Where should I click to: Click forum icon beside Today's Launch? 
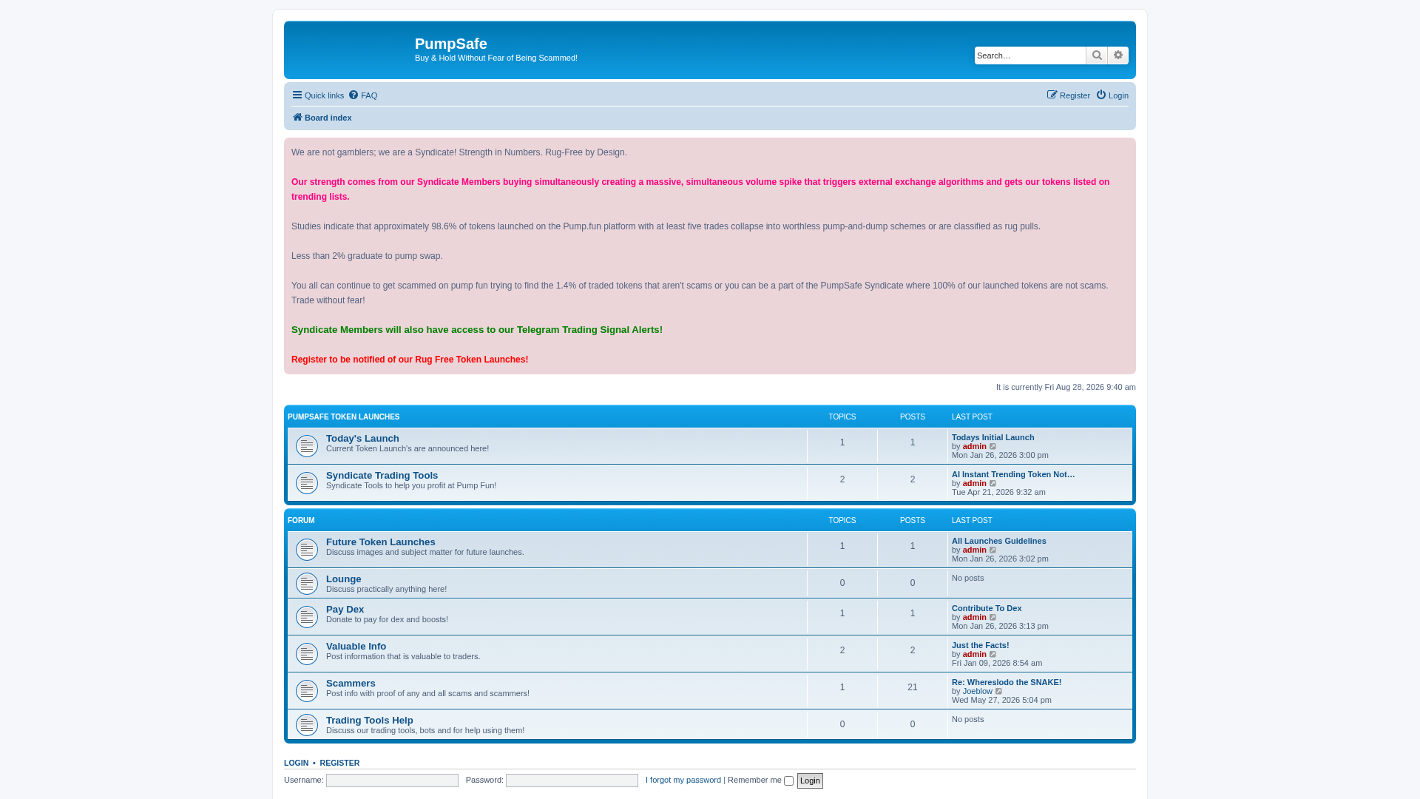point(307,446)
